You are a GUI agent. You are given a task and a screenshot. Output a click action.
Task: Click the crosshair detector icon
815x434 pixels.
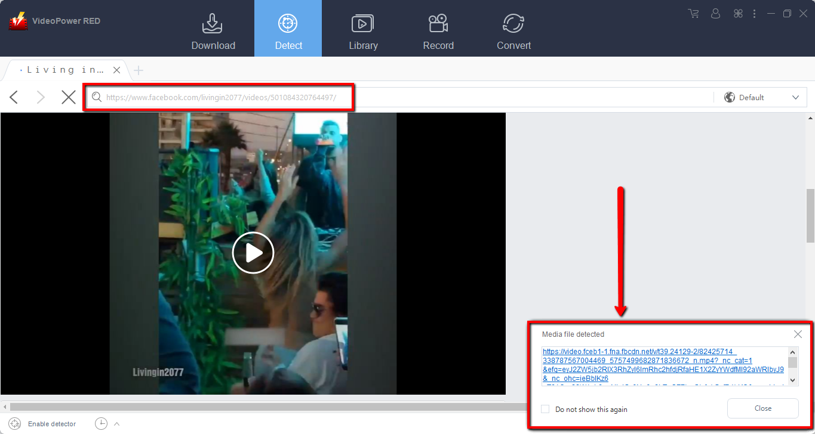click(x=14, y=423)
